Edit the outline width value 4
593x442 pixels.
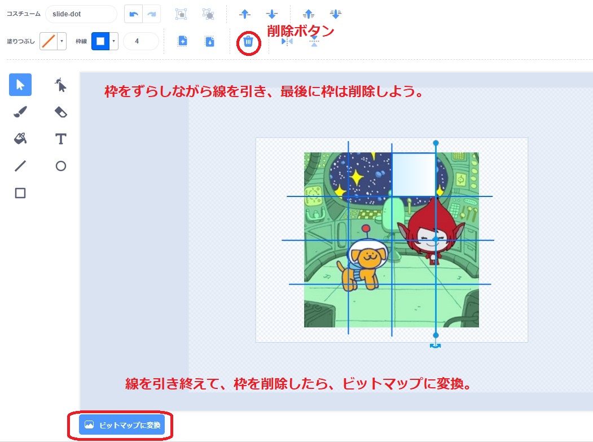(141, 41)
